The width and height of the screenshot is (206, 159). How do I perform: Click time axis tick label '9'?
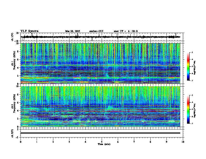point(166,142)
